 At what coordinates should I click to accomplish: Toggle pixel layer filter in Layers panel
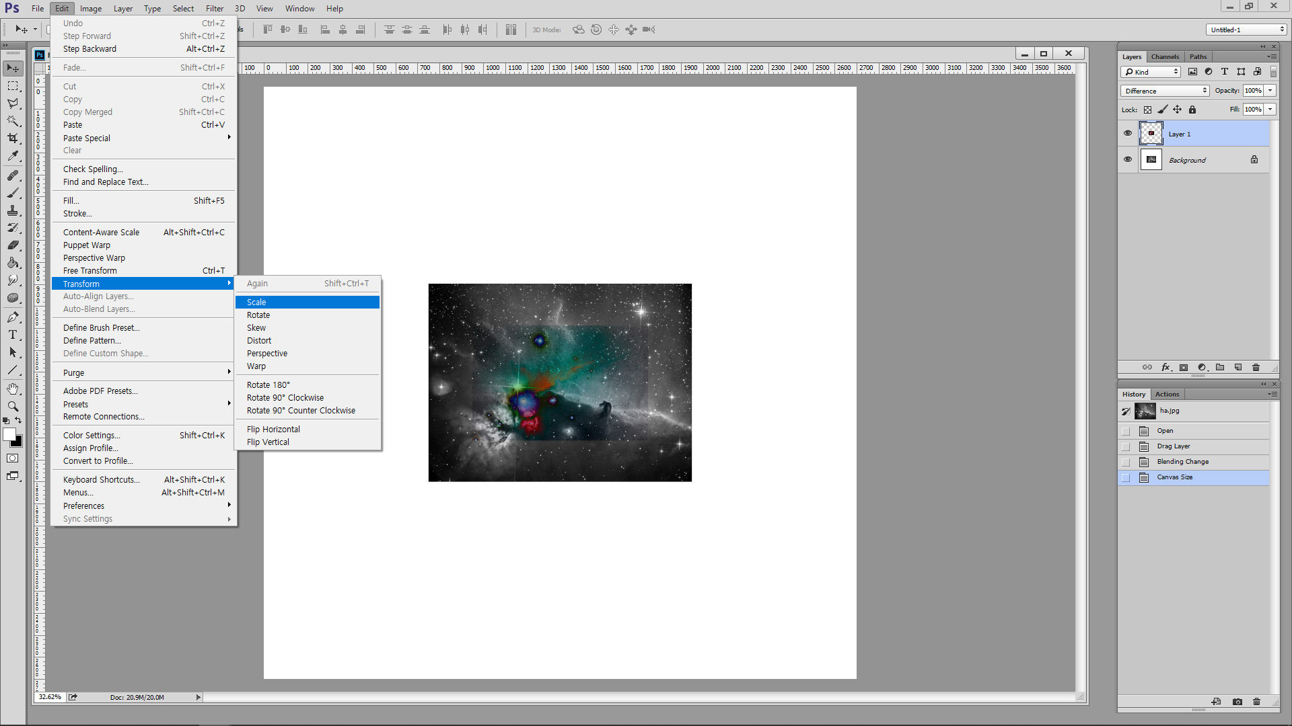click(x=1193, y=72)
